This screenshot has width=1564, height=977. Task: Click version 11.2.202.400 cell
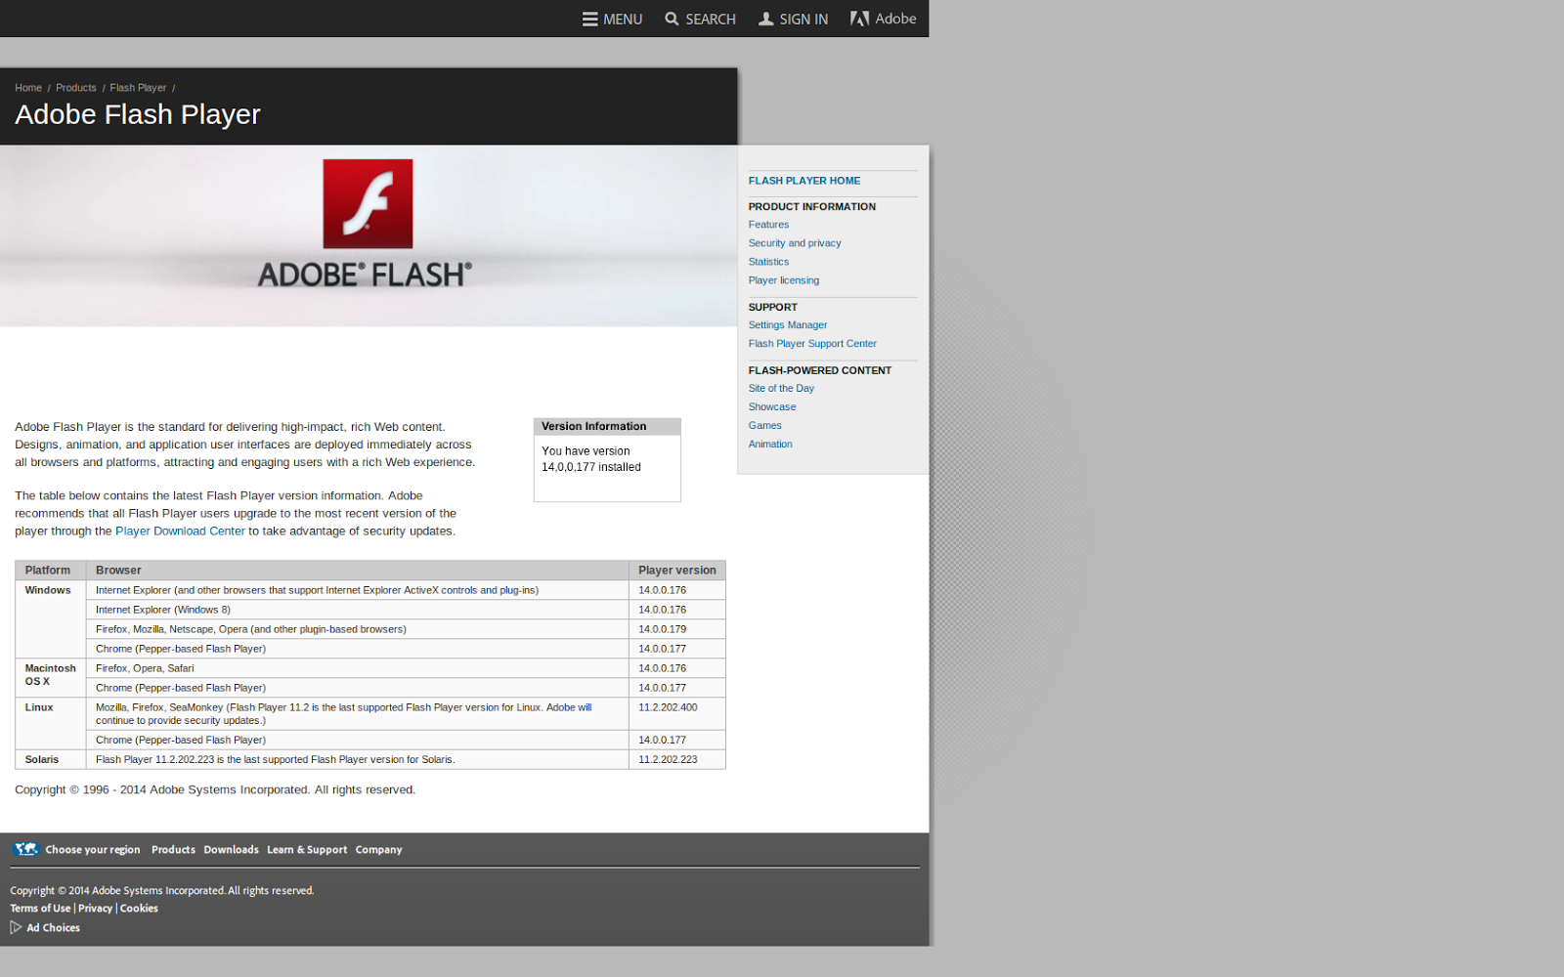677,714
